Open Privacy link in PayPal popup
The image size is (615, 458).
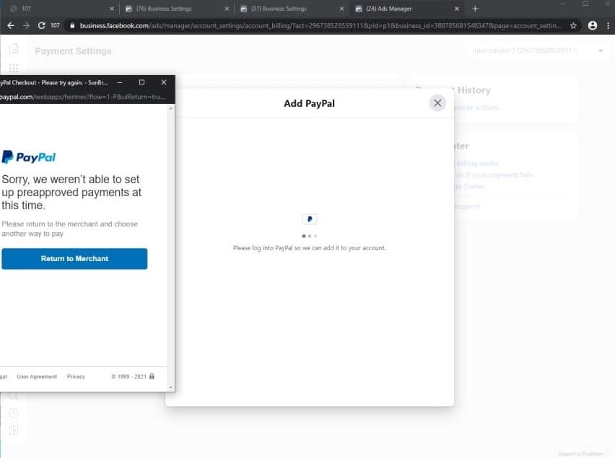(x=76, y=376)
